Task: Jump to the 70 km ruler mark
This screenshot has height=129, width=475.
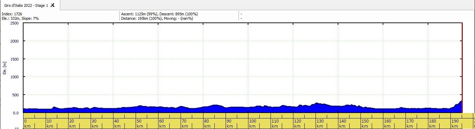Action: pyautogui.click(x=185, y=124)
